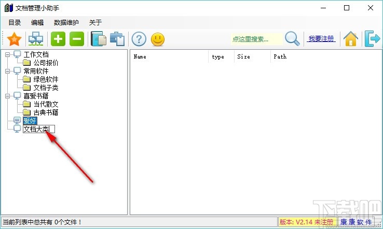The height and width of the screenshot is (229, 383).
Task: Click the 我要注册 link
Action: (x=321, y=39)
